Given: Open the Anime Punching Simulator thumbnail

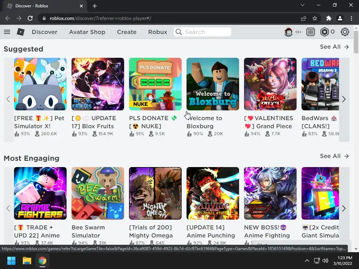Looking at the screenshot, I should [213, 193].
